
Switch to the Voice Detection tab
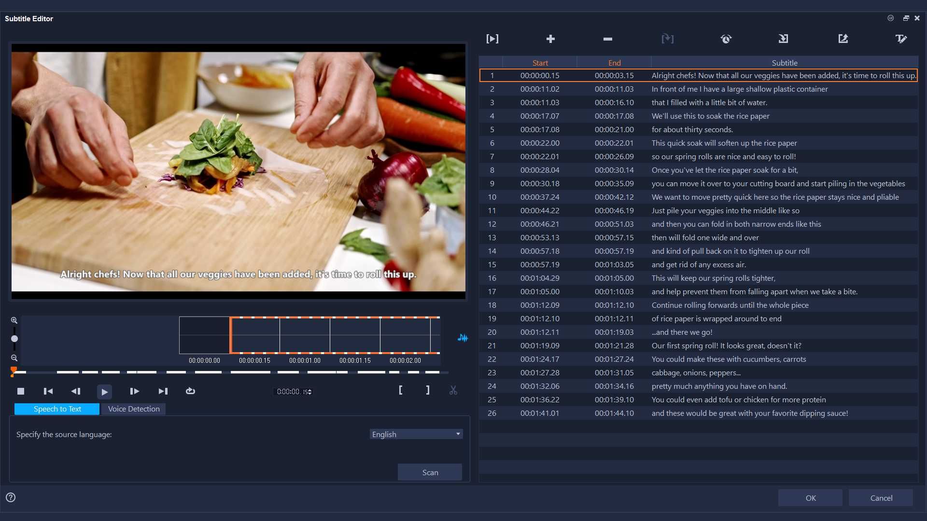click(133, 409)
